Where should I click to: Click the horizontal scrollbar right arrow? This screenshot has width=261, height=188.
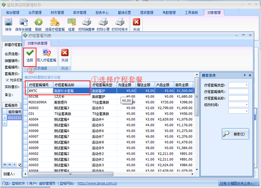tap(192, 174)
